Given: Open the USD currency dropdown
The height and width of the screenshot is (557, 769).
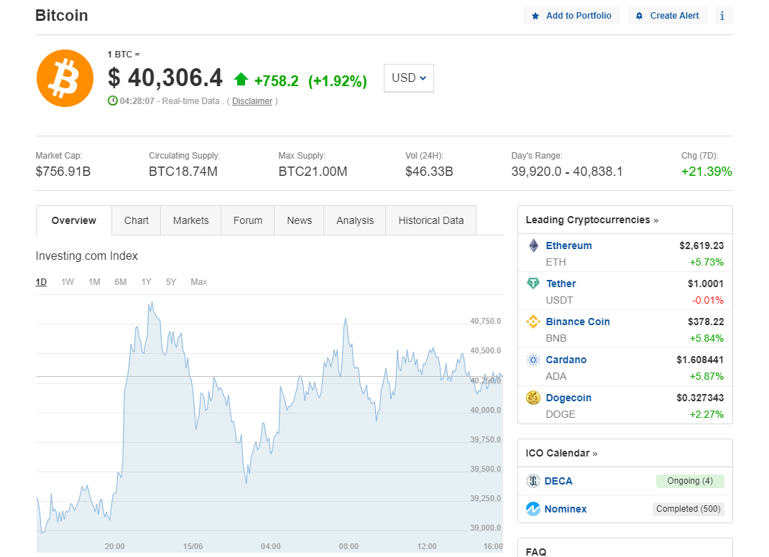Looking at the screenshot, I should tap(409, 78).
